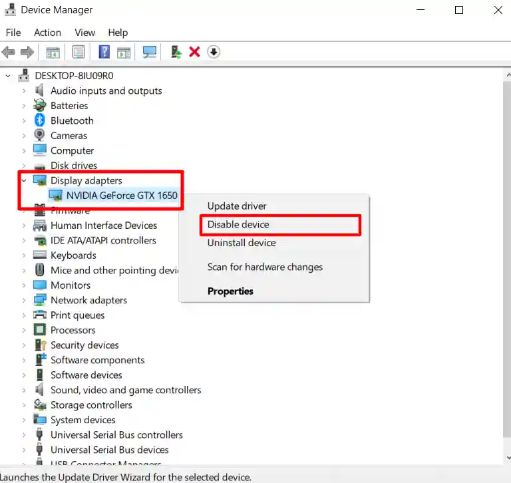This screenshot has width=511, height=483.
Task: Choose Disable device from context menu
Action: [x=274, y=225]
